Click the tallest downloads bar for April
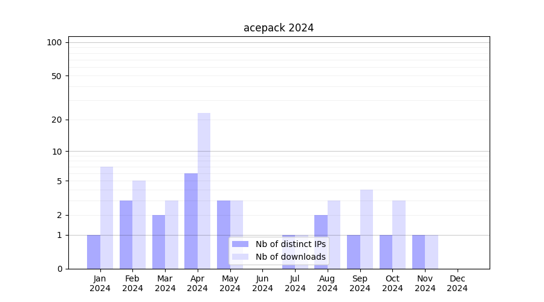This screenshot has height=302, width=544. tap(204, 190)
